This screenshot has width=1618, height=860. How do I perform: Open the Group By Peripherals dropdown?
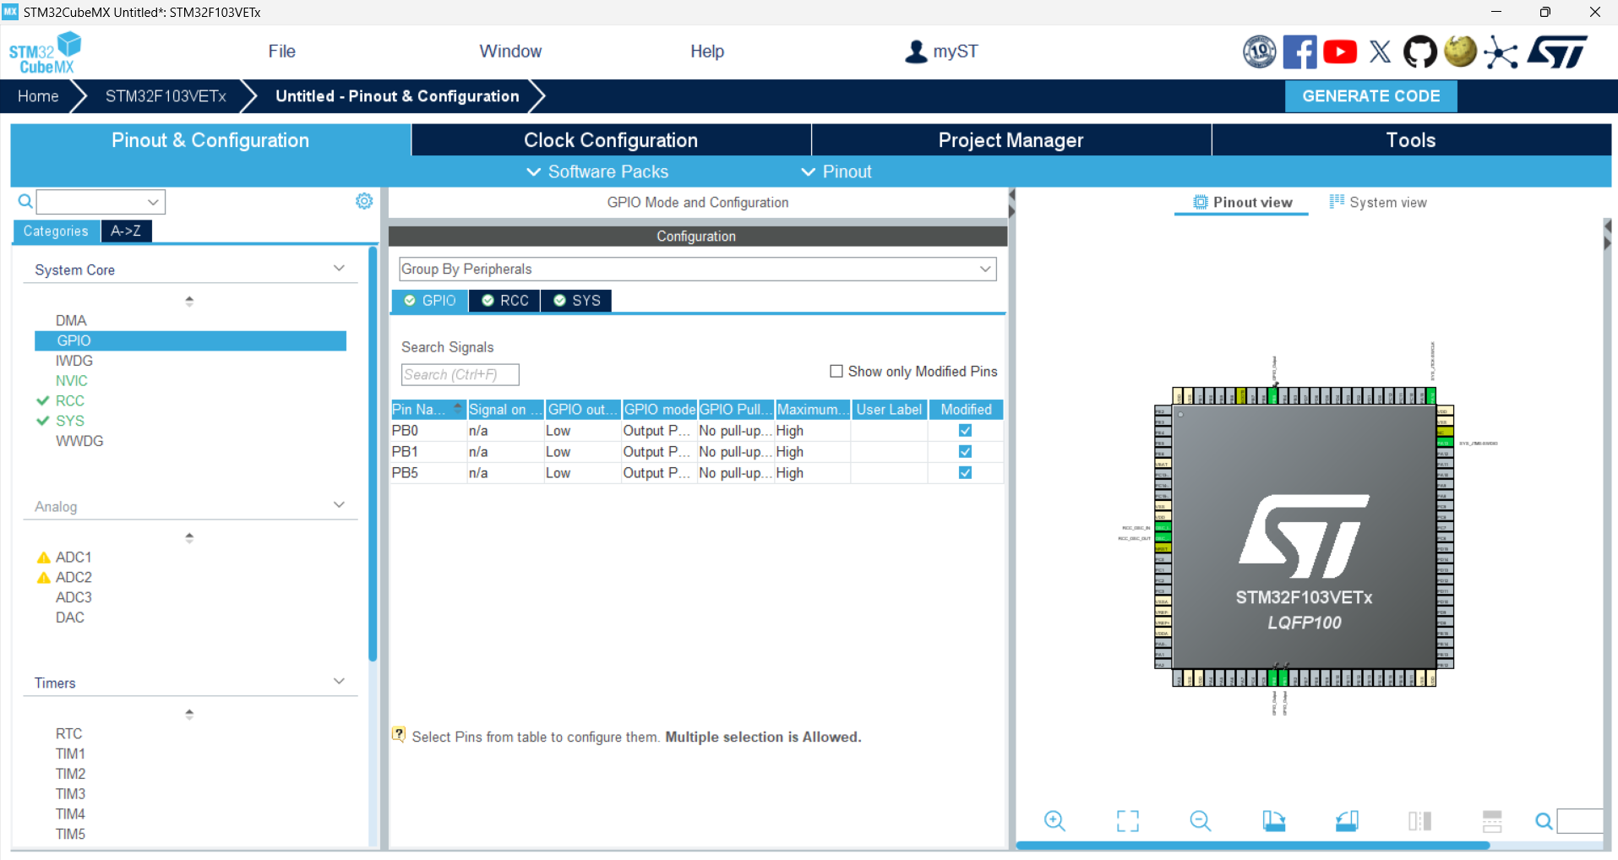coord(697,269)
